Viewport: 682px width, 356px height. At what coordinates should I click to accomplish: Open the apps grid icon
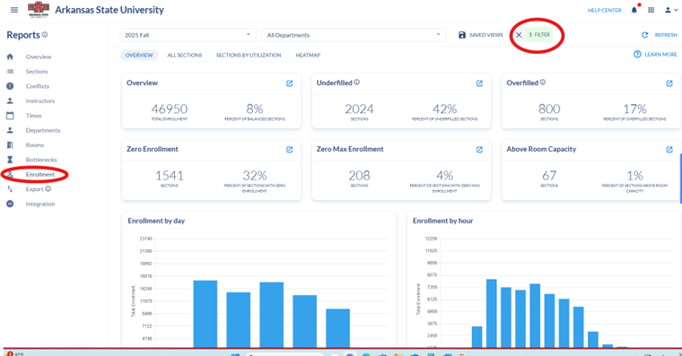click(651, 10)
